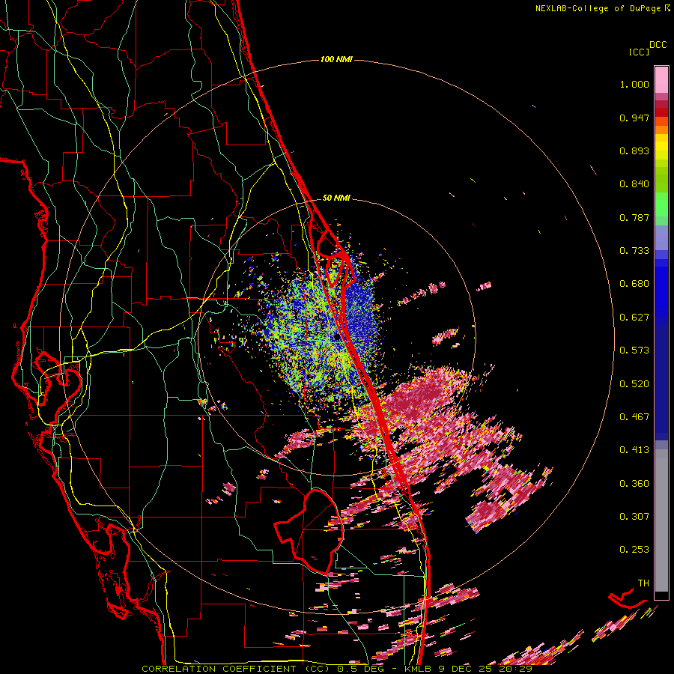
Task: Click the TH threshold label
Action: point(643,583)
